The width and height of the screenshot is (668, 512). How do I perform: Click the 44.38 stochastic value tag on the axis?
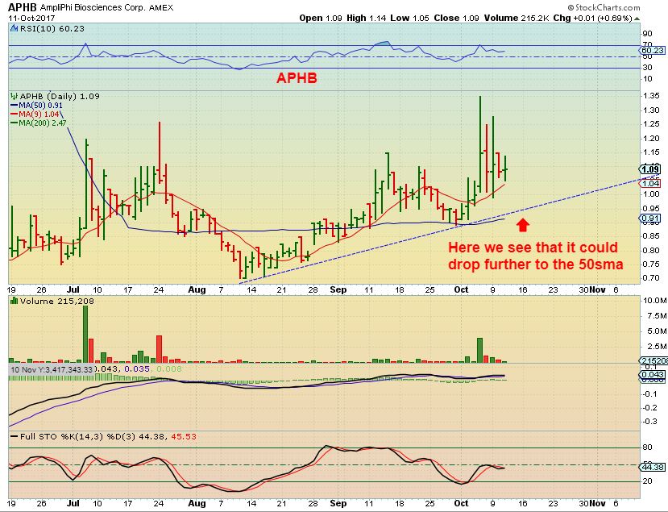(653, 468)
